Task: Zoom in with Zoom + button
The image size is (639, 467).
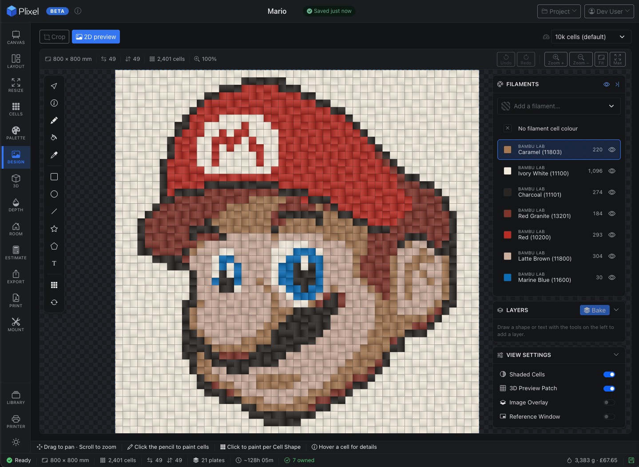Action: tap(556, 59)
